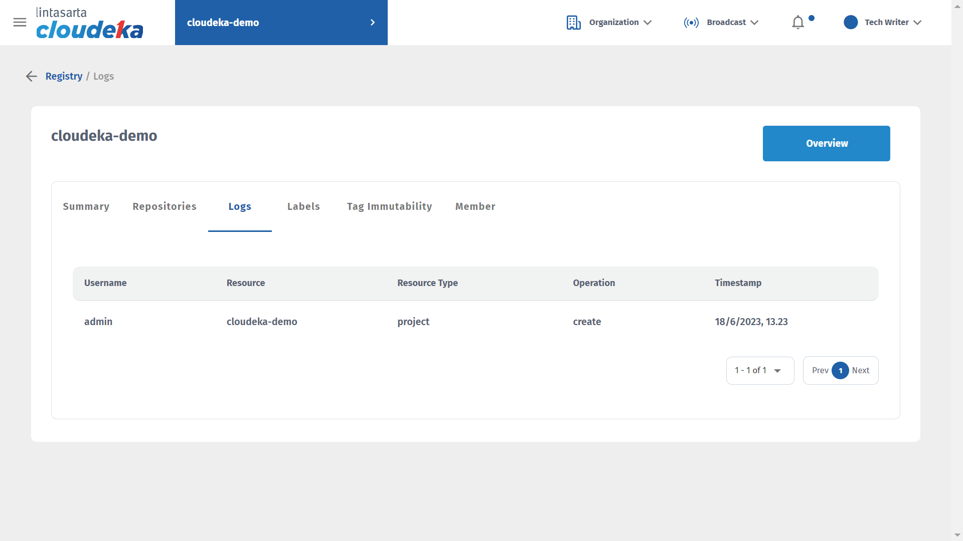Switch to the Tag Immutability tab
The height and width of the screenshot is (541, 963).
[389, 206]
